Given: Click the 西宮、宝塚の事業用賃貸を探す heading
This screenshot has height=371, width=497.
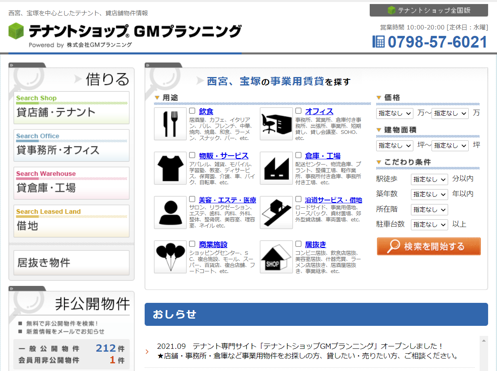Looking at the screenshot, I should (x=279, y=81).
